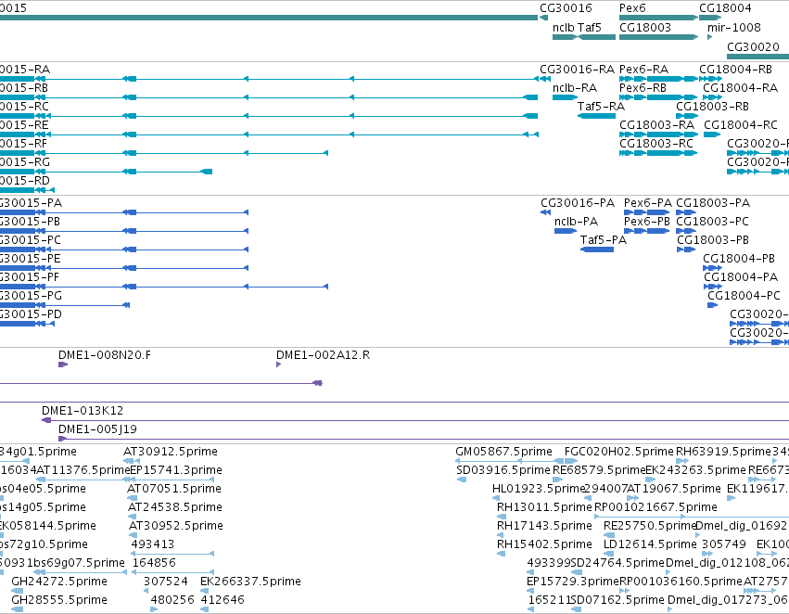Select the 412646 feature label

click(x=223, y=600)
